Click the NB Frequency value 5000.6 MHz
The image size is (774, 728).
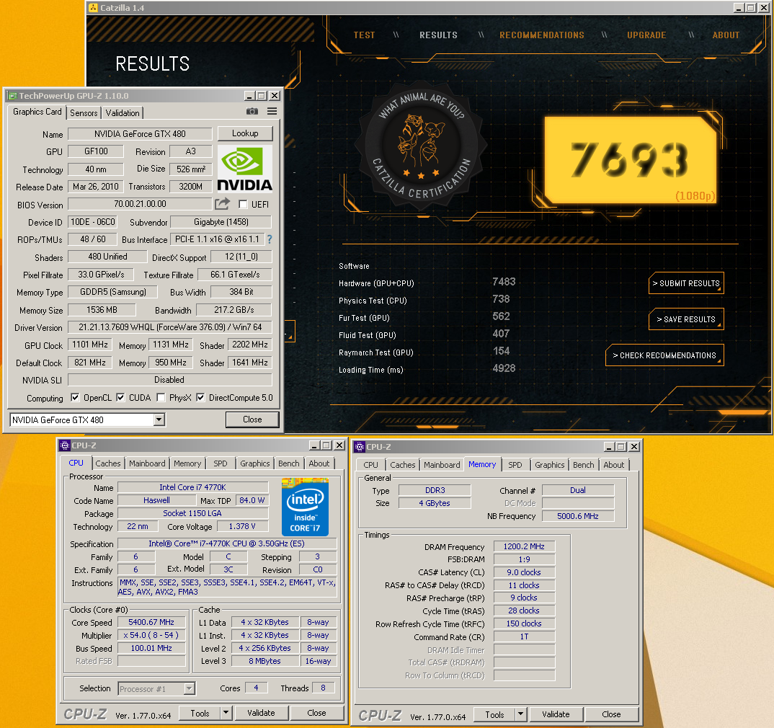click(x=578, y=516)
